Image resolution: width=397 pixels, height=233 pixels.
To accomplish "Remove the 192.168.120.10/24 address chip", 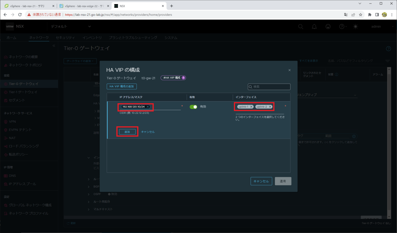I will coord(148,107).
